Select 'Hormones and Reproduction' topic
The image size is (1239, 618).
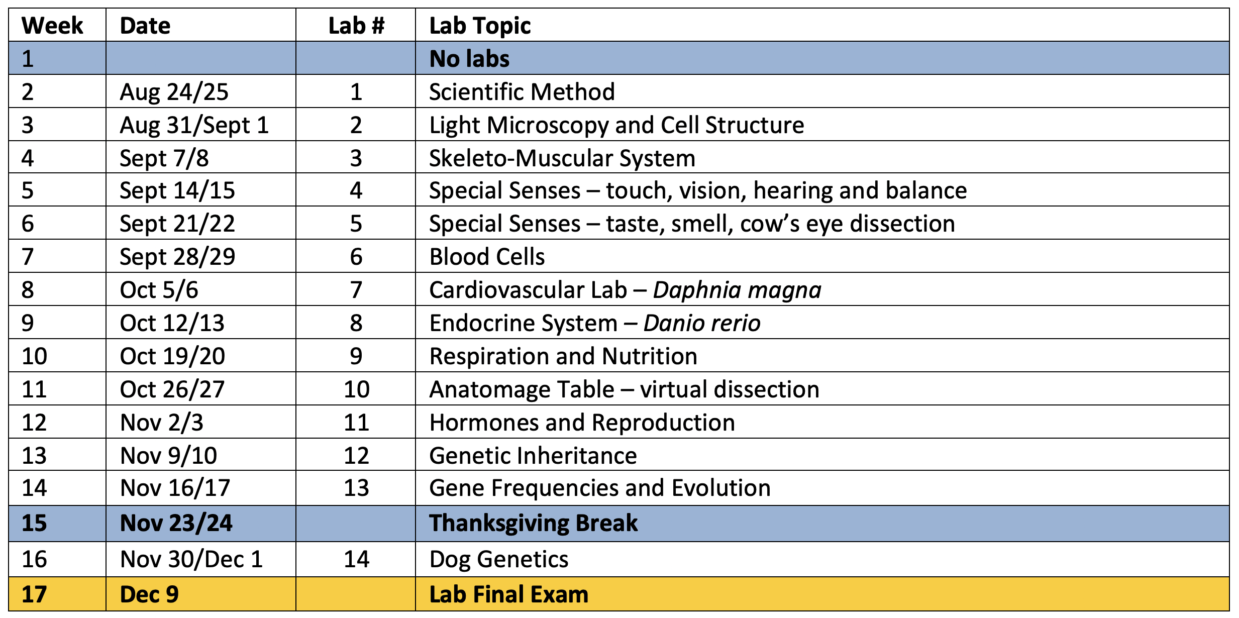tap(822, 422)
